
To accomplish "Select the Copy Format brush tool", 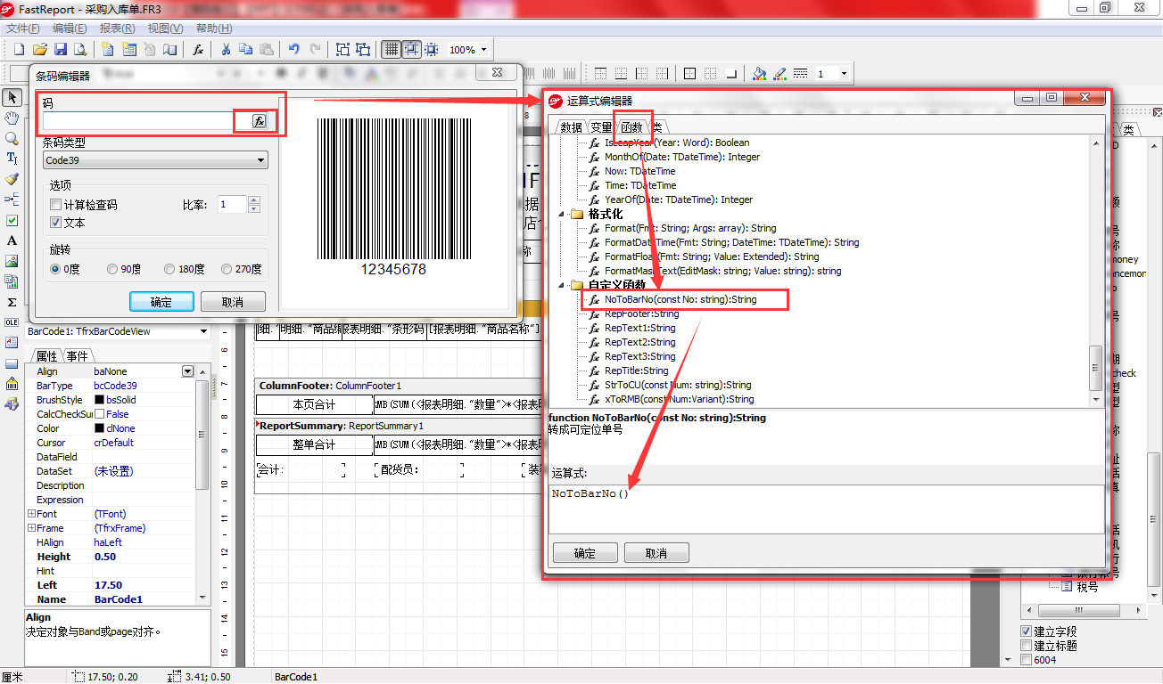I will [x=12, y=179].
